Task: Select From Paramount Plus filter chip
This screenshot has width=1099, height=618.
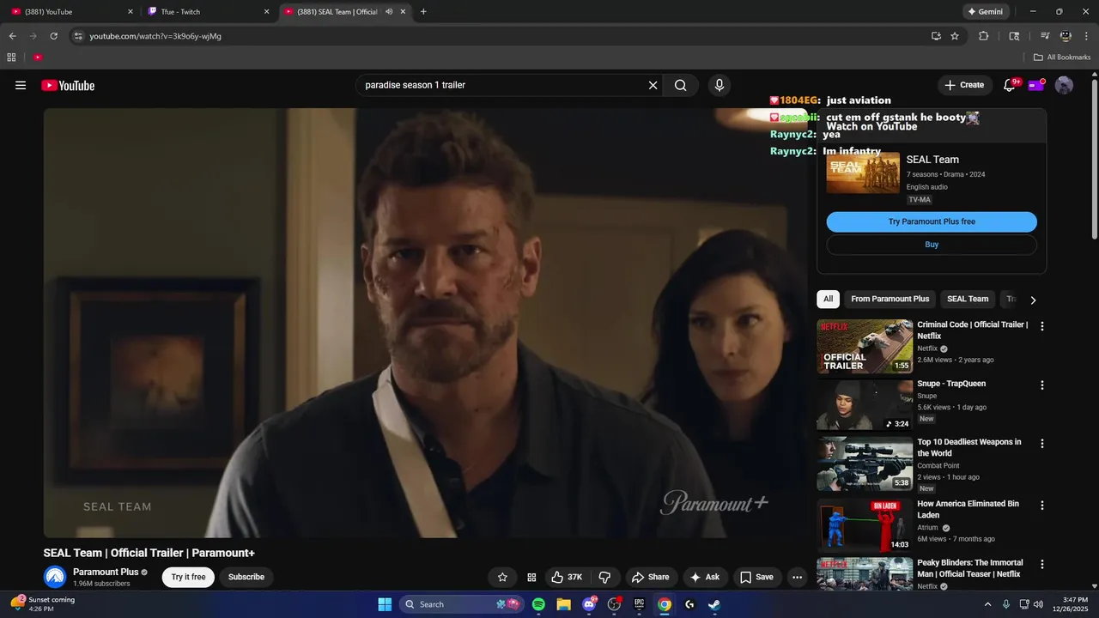Action: pos(890,299)
